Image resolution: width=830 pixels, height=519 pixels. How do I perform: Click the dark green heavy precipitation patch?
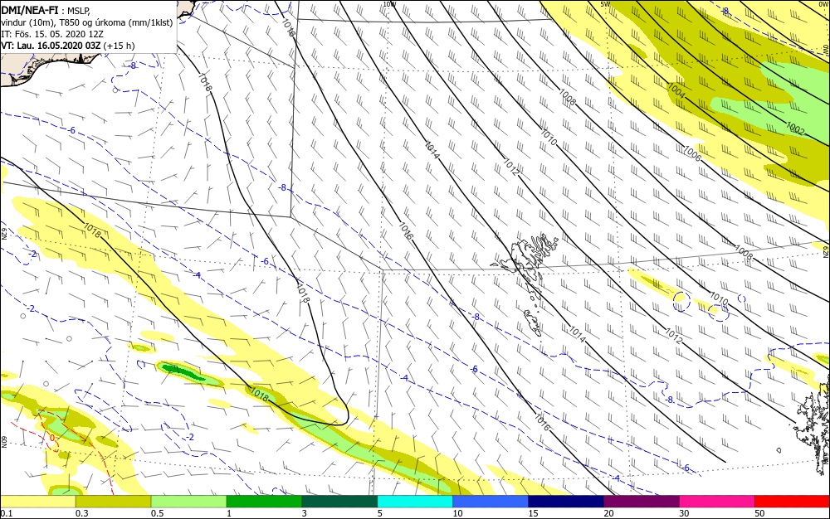click(x=183, y=371)
